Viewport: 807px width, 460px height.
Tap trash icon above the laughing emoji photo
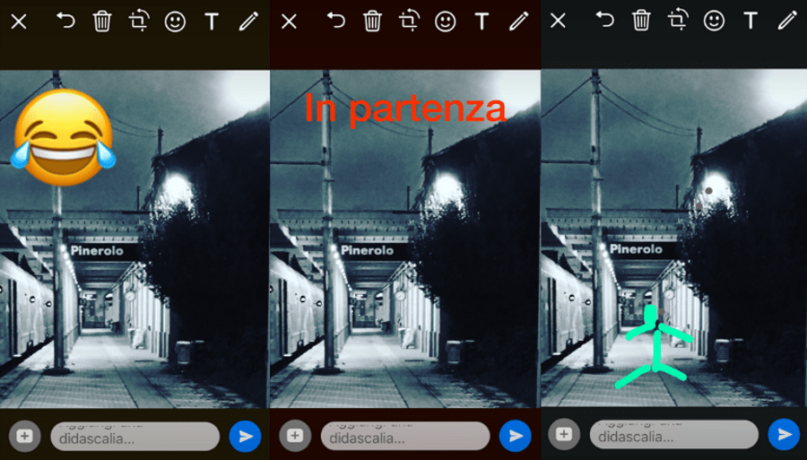(x=102, y=21)
